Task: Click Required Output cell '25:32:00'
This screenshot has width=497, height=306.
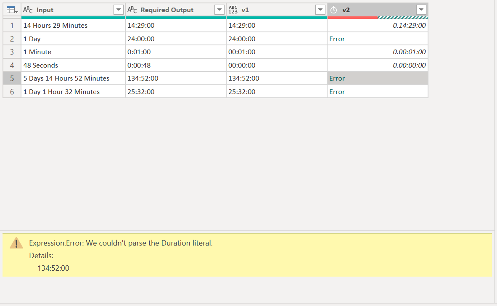Action: pos(176,92)
